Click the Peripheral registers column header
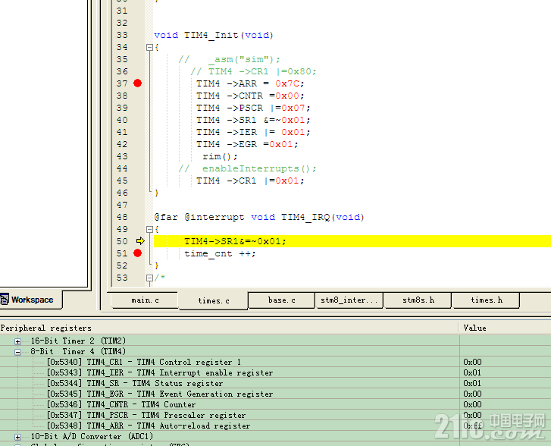Image resolution: width=551 pixels, height=446 pixels. coord(229,328)
